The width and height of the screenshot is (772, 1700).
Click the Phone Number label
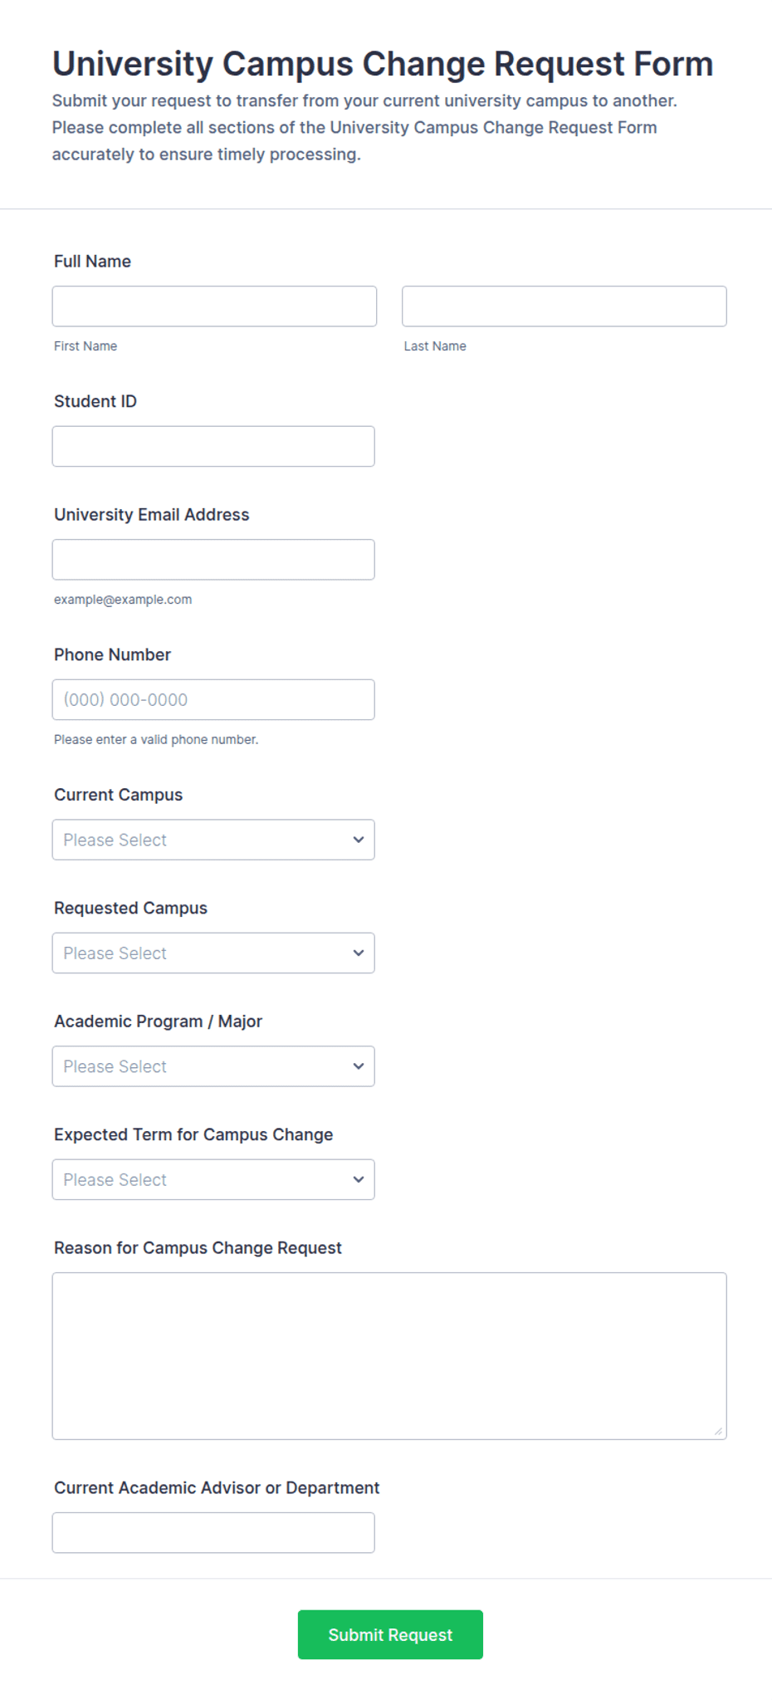coord(112,654)
